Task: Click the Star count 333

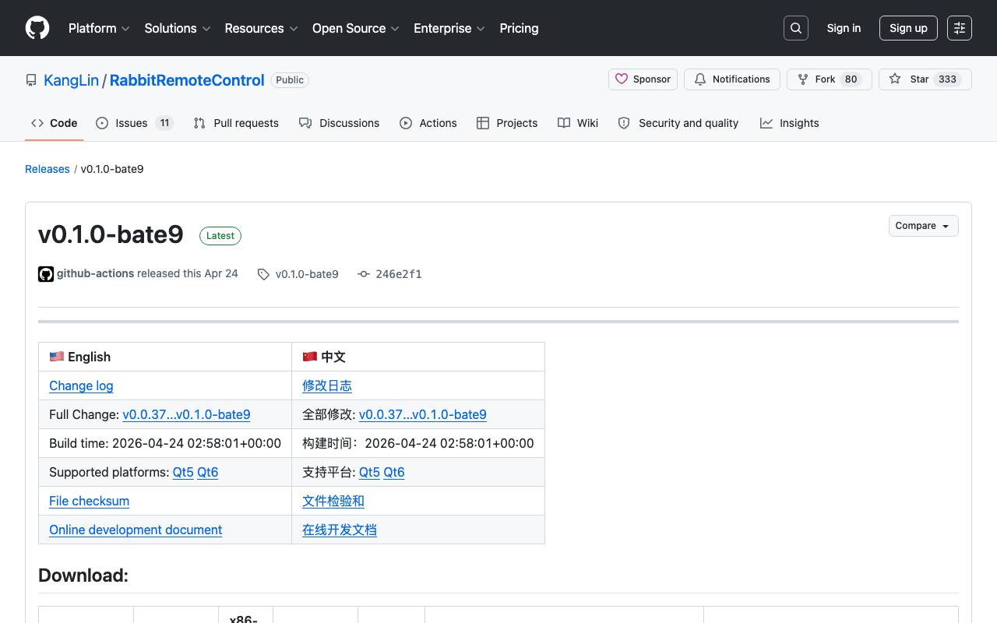Action: coord(948,79)
